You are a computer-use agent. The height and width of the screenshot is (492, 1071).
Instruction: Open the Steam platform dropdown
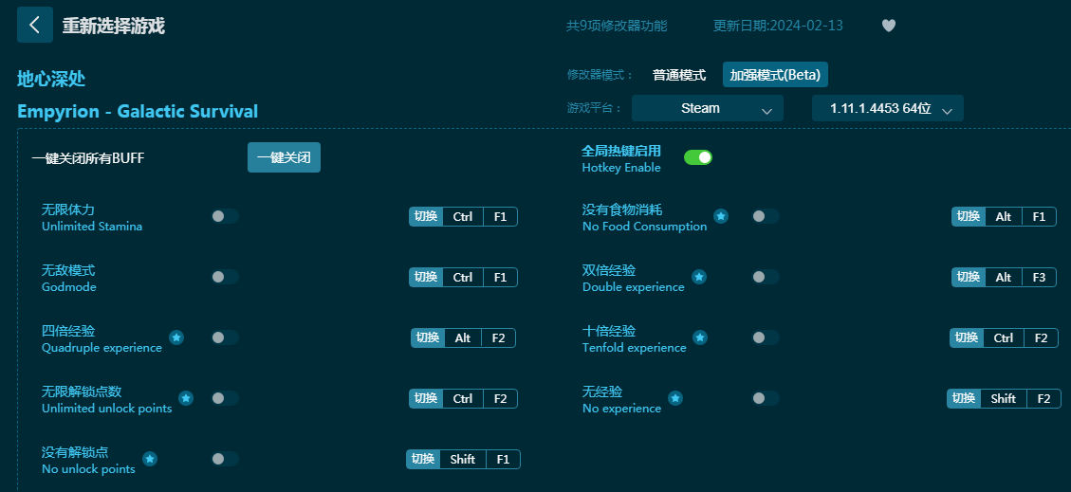[x=707, y=108]
